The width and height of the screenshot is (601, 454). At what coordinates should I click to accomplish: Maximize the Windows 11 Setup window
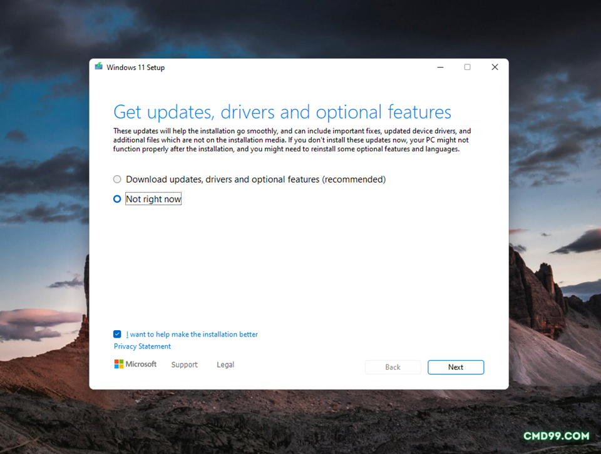[x=467, y=67]
